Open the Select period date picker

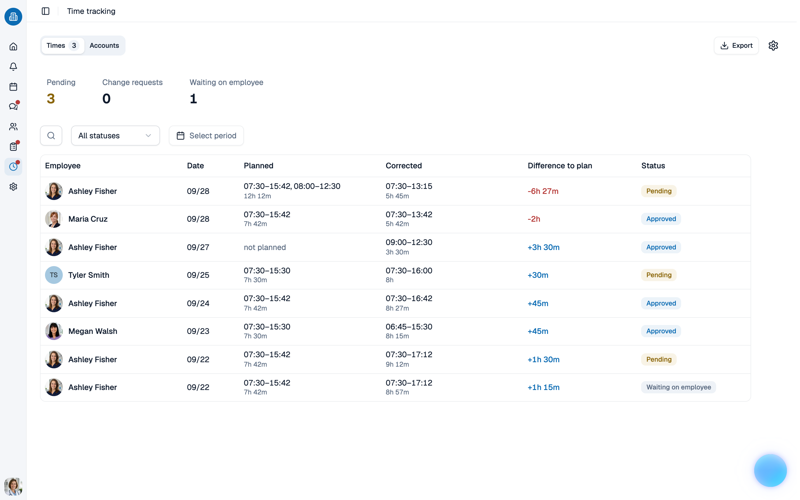(206, 136)
